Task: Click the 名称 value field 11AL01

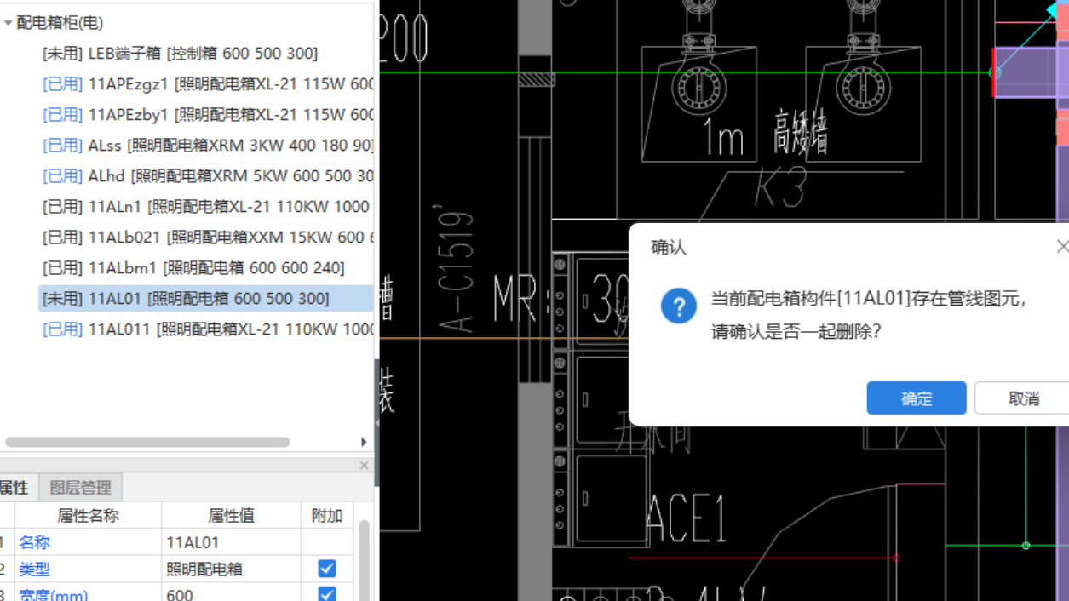Action: [231, 542]
